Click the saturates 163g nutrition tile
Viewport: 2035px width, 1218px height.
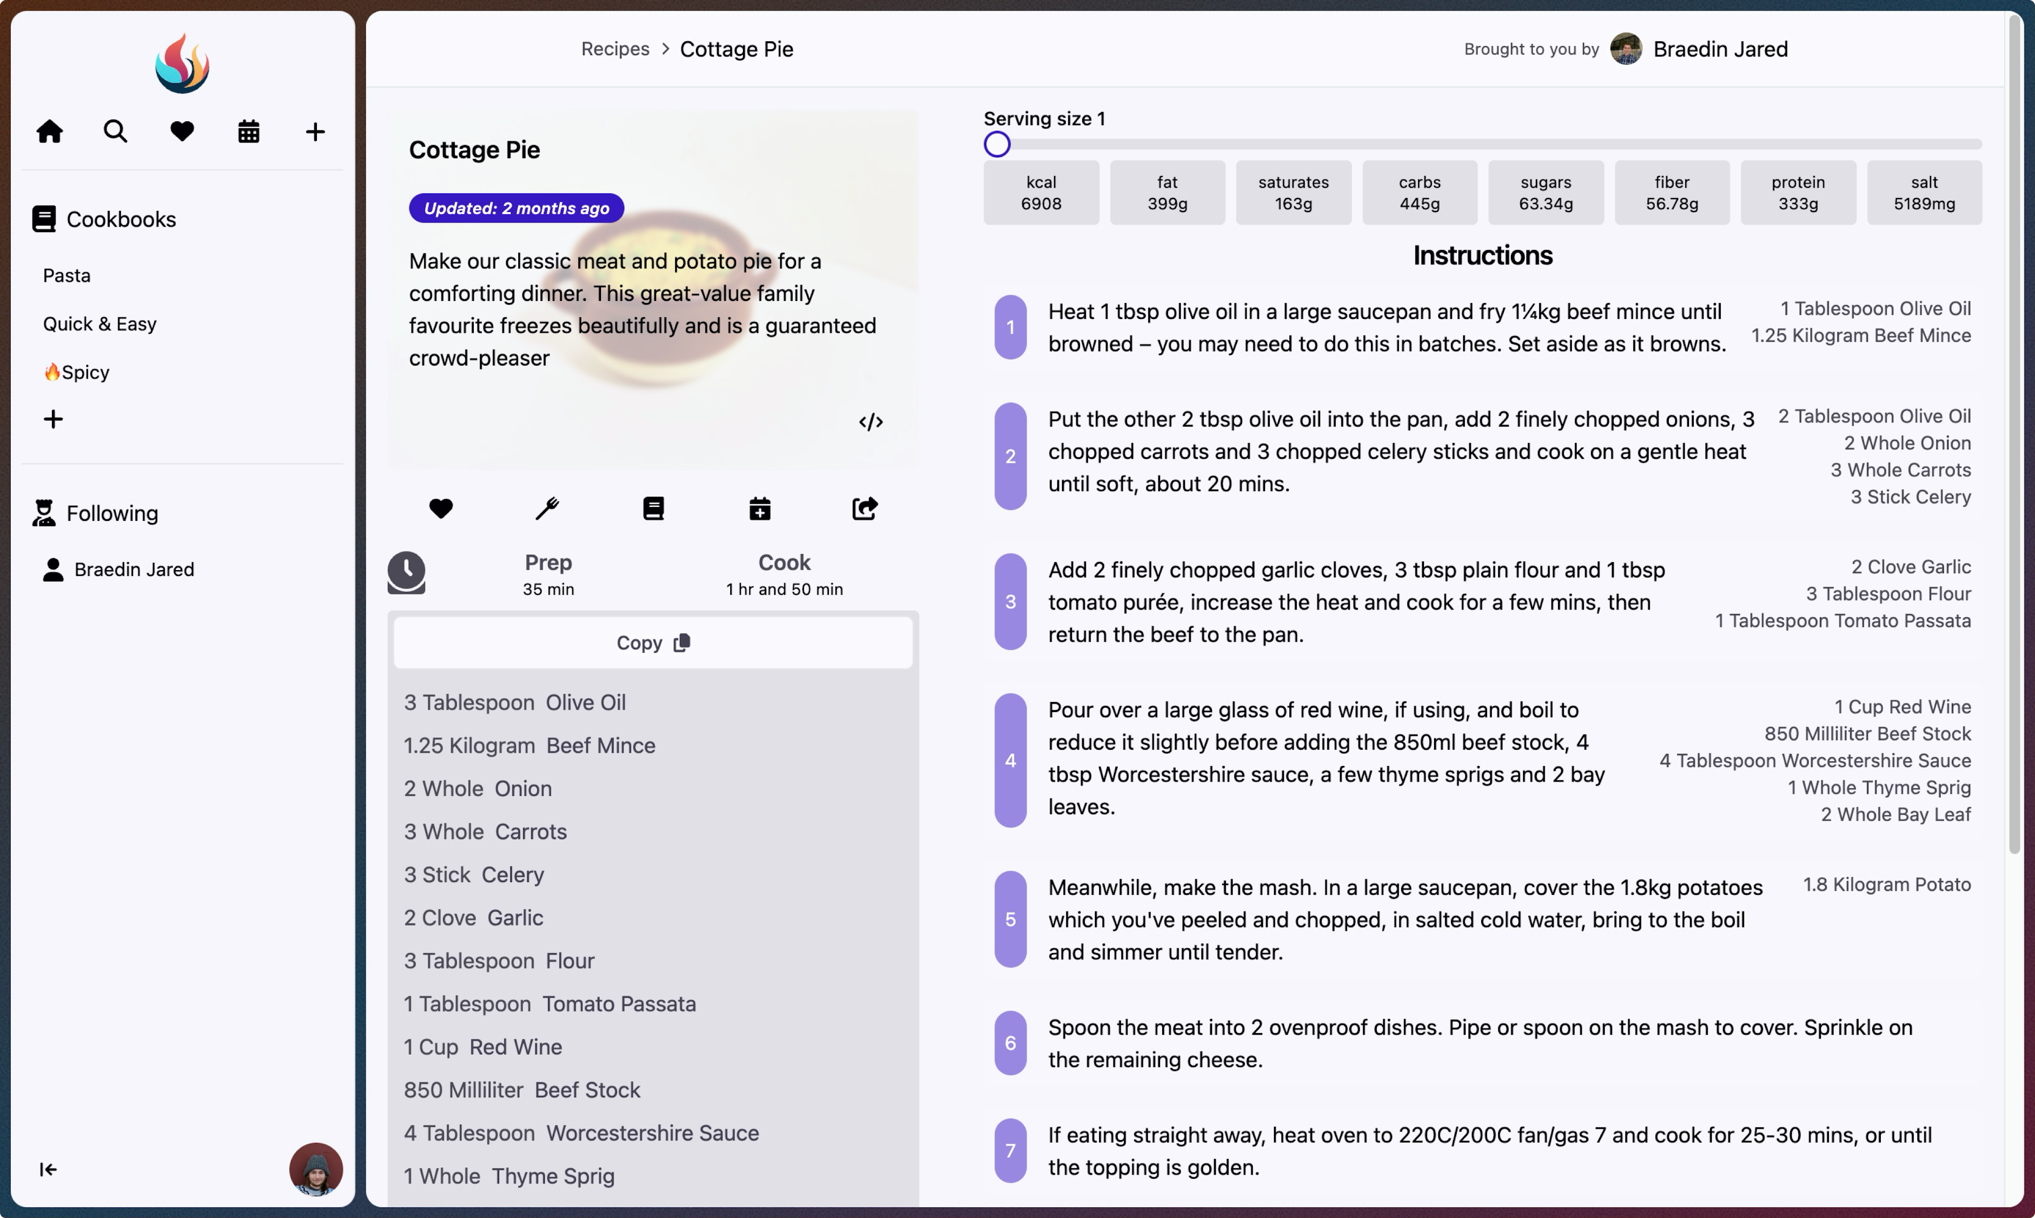coord(1294,192)
